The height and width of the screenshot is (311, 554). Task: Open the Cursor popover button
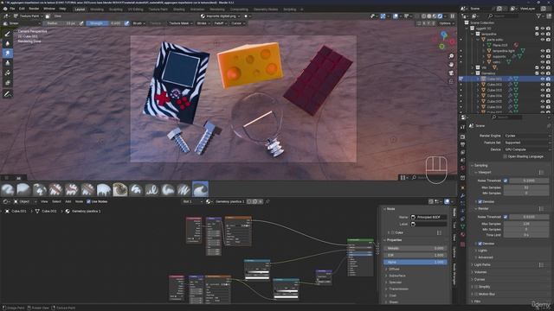pos(237,23)
